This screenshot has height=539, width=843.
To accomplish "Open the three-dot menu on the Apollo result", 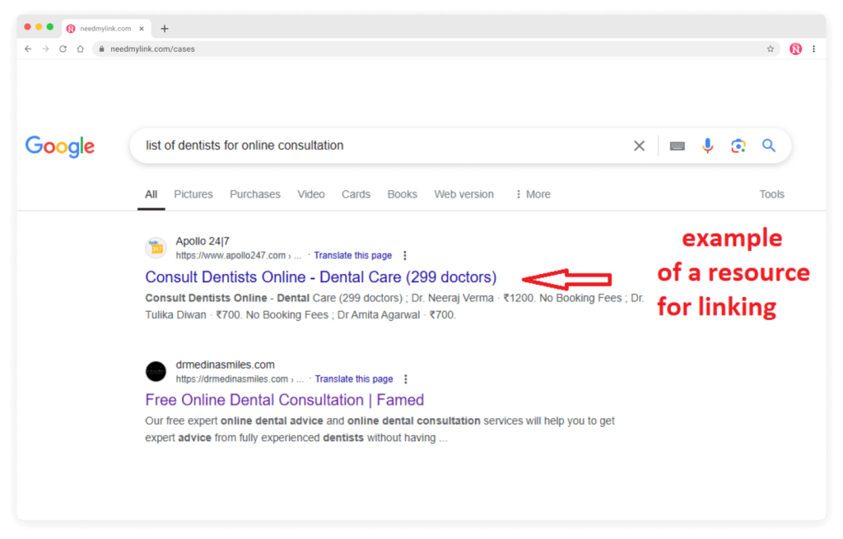I will coord(405,255).
